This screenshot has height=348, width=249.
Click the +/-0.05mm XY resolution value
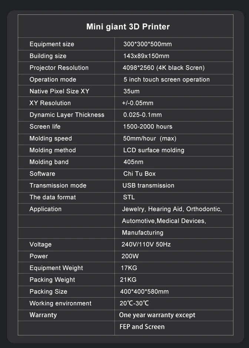point(137,103)
